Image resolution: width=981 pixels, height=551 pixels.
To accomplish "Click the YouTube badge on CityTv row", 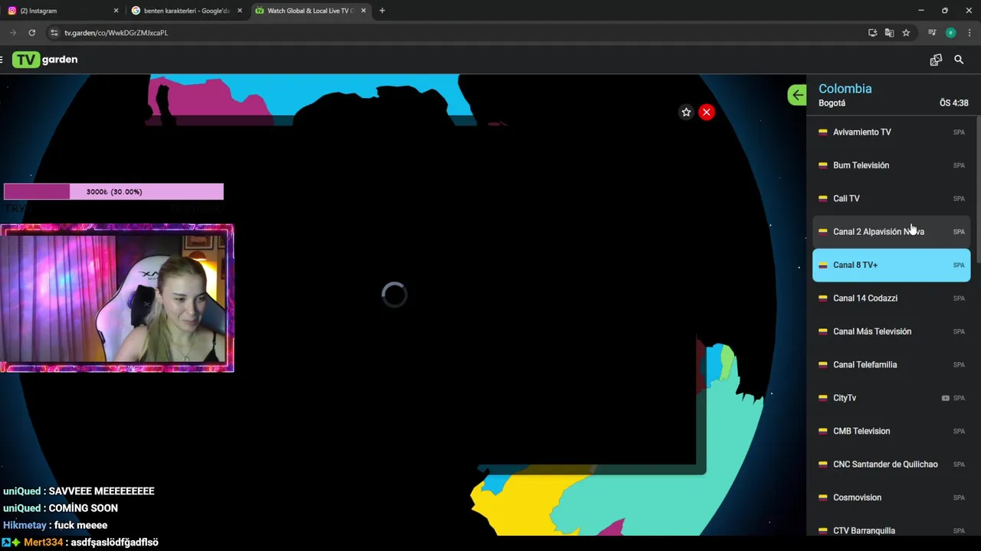I will click(945, 398).
